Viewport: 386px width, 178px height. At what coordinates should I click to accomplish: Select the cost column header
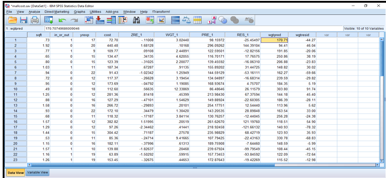[x=107, y=35]
